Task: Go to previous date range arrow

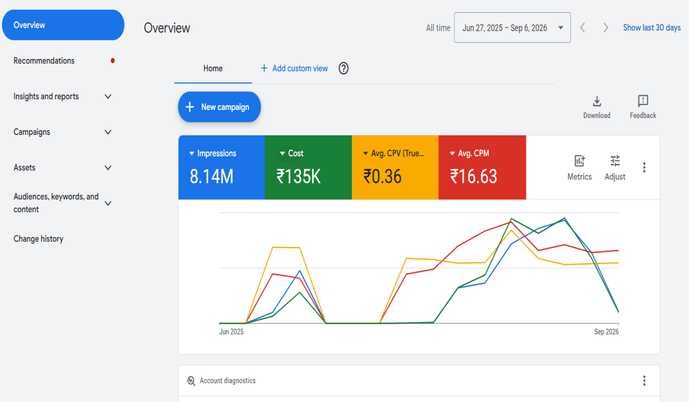Action: tap(583, 27)
